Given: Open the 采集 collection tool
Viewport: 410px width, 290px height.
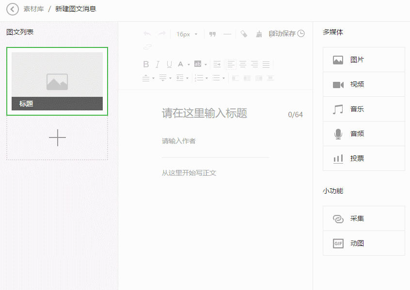Looking at the screenshot, I should coord(364,218).
